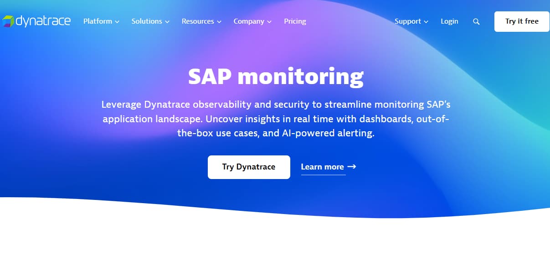Open the Support menu
This screenshot has width=550, height=279.
(407, 21)
